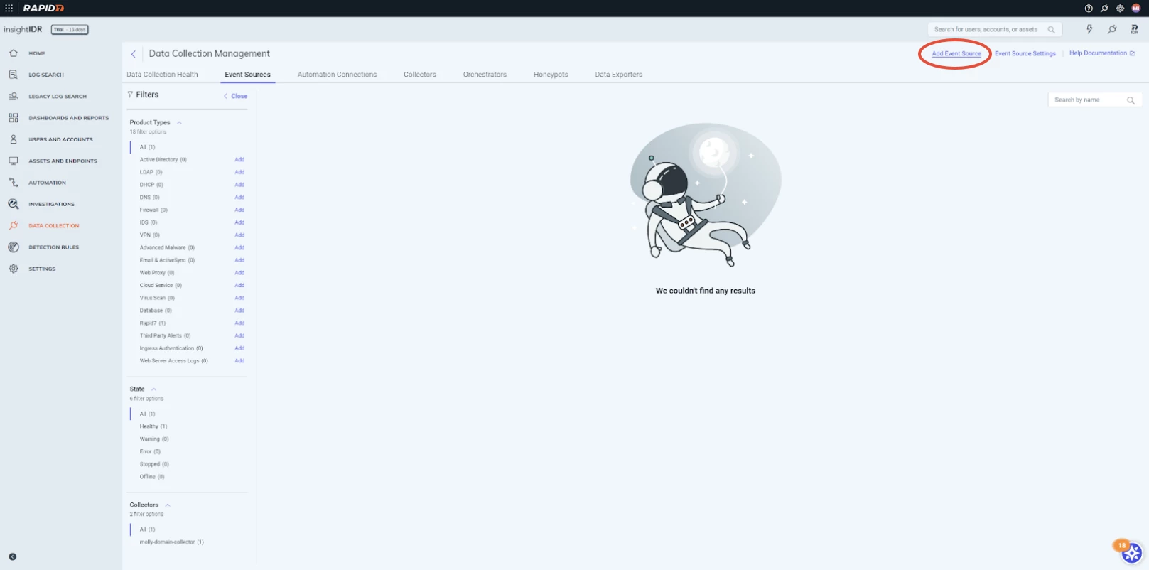Filter by Third Party Alerts (0)

click(x=165, y=335)
